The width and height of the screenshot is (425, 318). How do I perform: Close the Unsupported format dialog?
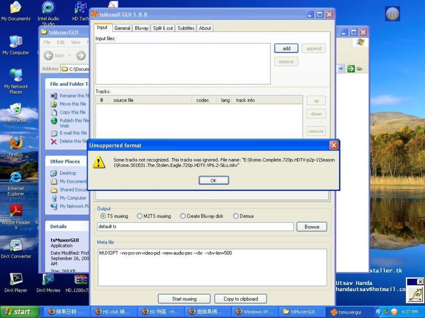pos(333,145)
